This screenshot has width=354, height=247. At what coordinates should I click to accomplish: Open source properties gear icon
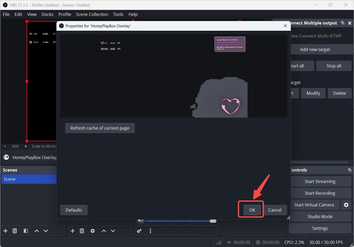(x=93, y=231)
